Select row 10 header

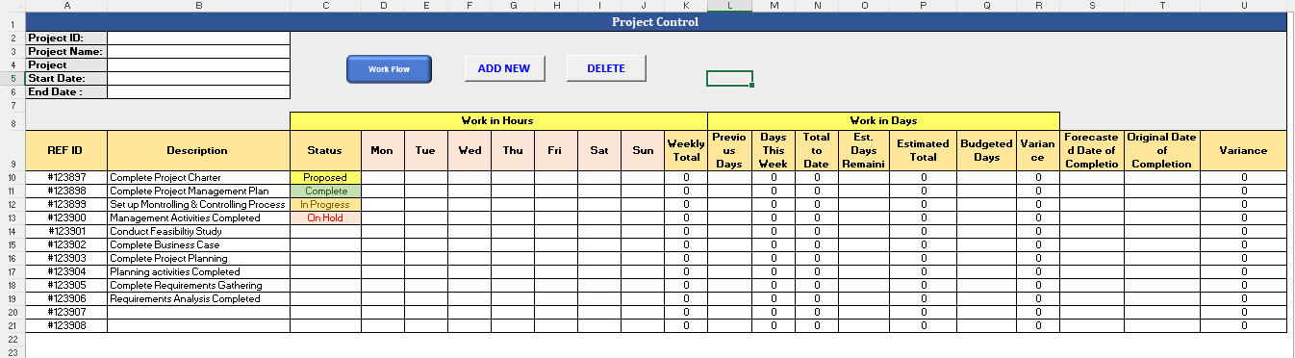click(13, 177)
